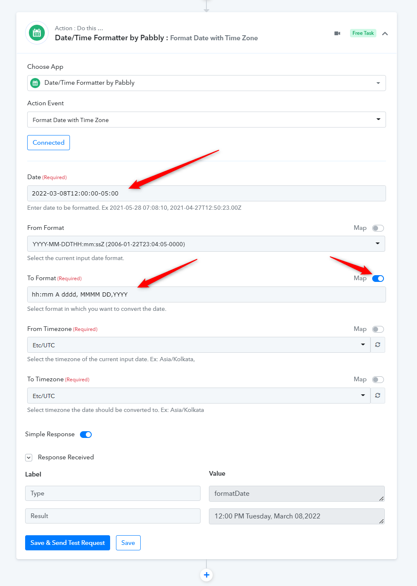
Task: Refresh the From Timezone list
Action: tap(378, 345)
